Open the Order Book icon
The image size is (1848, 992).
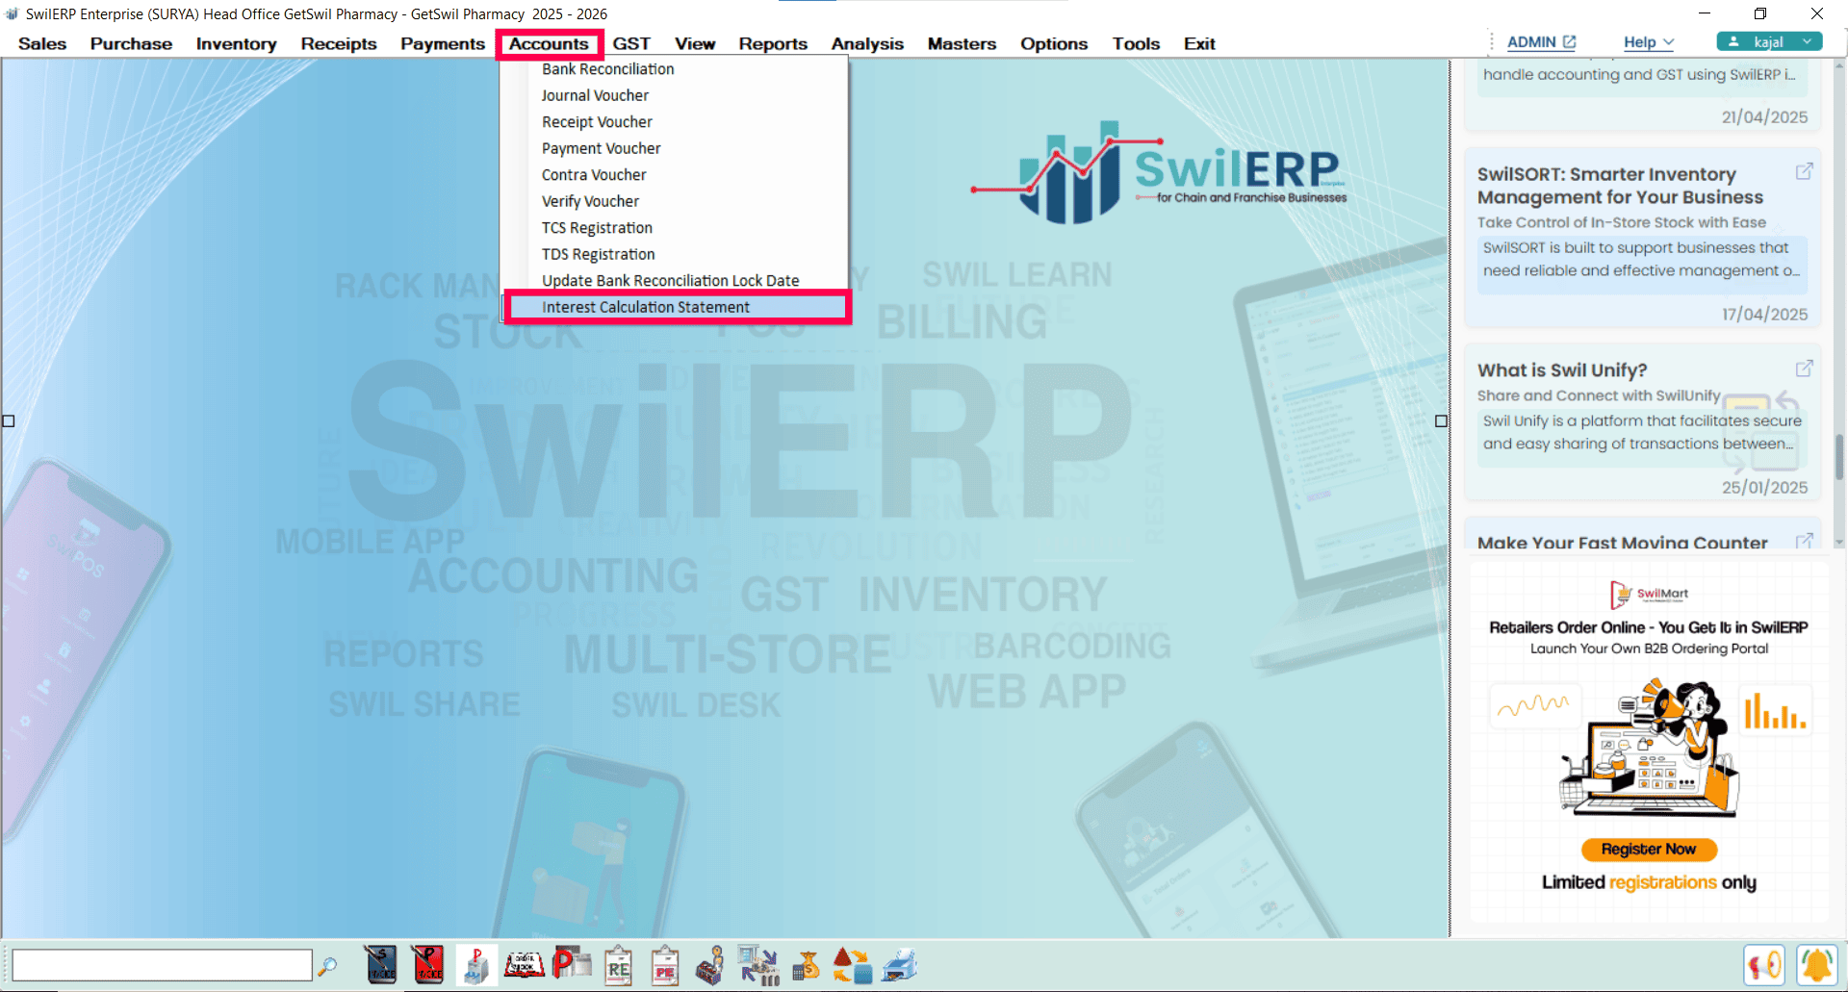tap(524, 965)
